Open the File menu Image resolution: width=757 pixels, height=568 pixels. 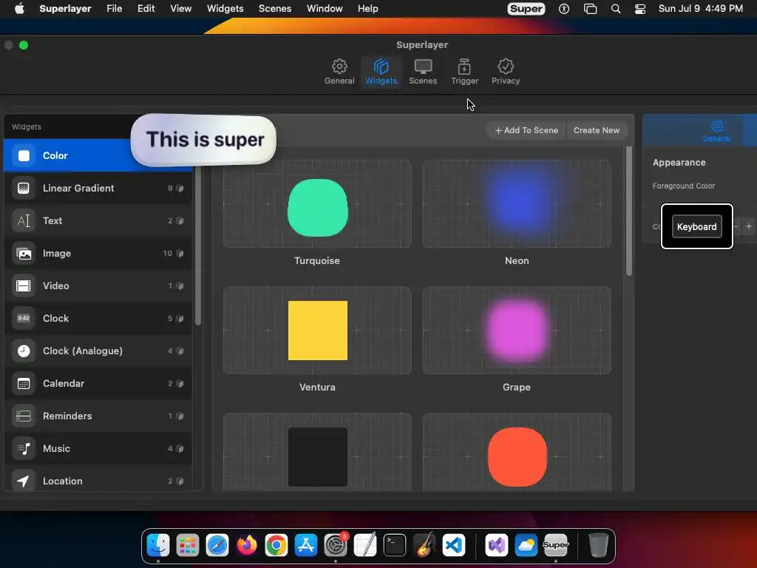point(114,9)
